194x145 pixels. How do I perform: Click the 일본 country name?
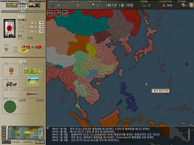21,16
